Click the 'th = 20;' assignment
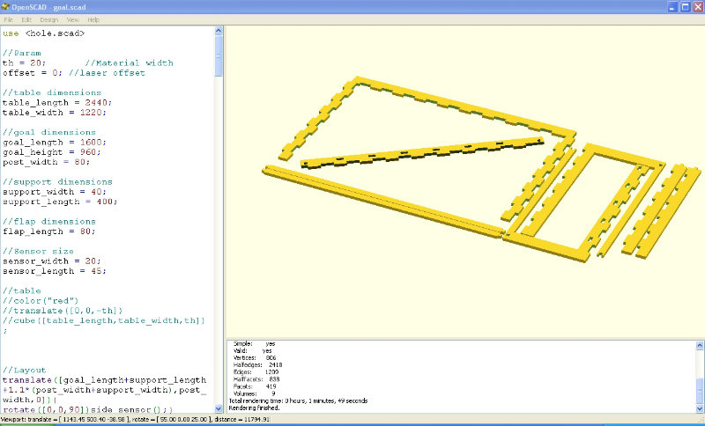705x426 pixels. point(24,62)
